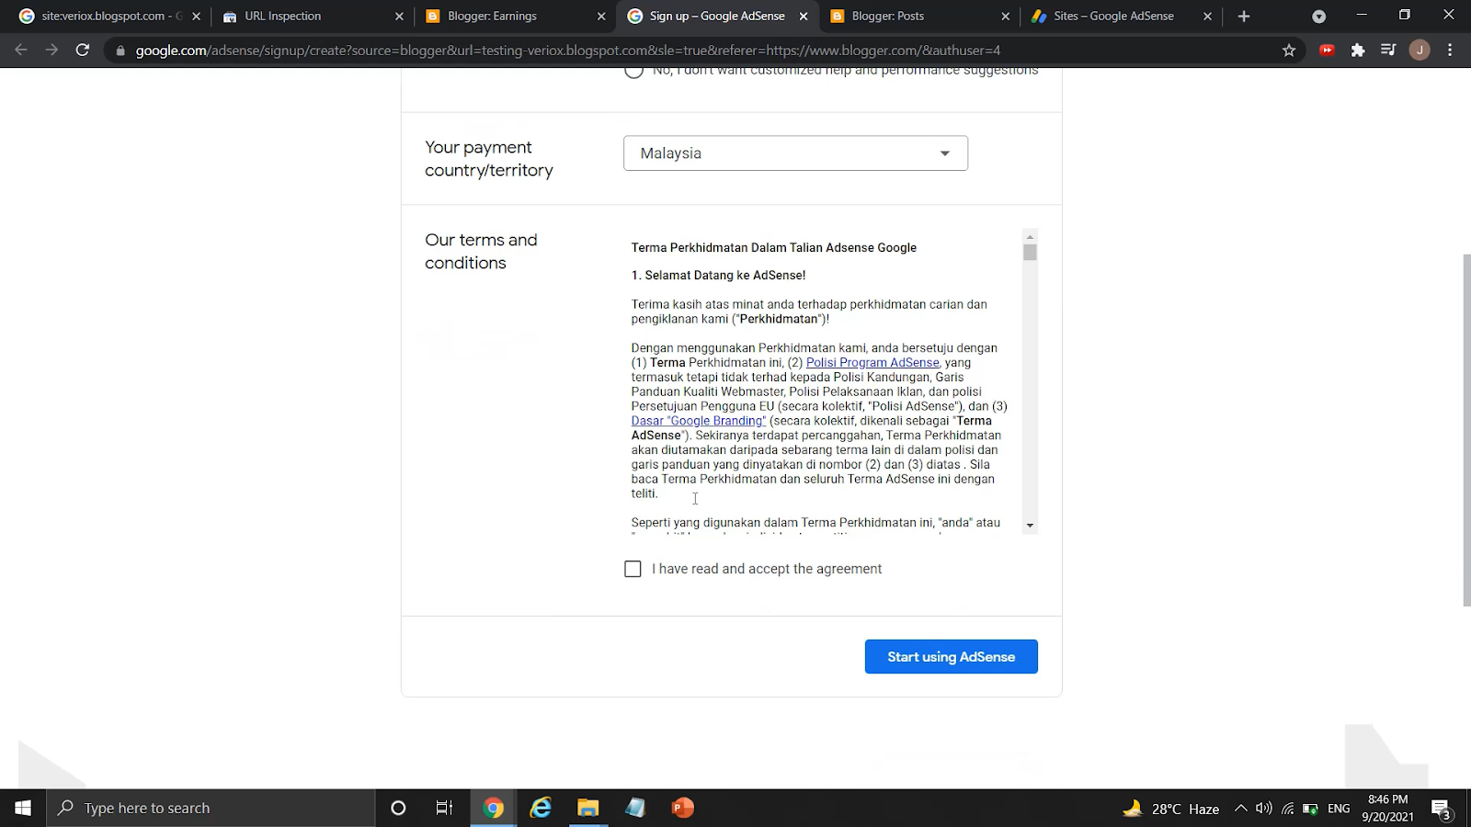The width and height of the screenshot is (1471, 827).
Task: Go back using the browser back arrow
Action: 21,51
